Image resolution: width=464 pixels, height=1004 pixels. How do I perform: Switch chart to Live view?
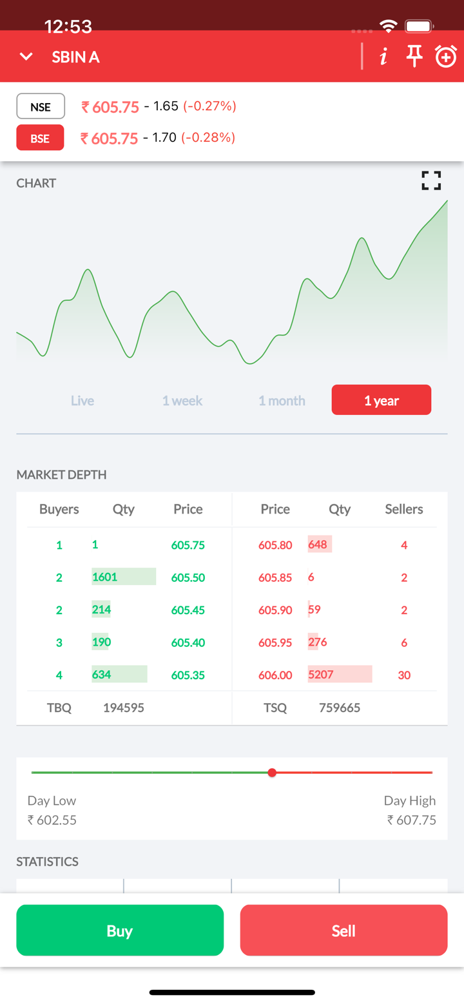pos(82,400)
